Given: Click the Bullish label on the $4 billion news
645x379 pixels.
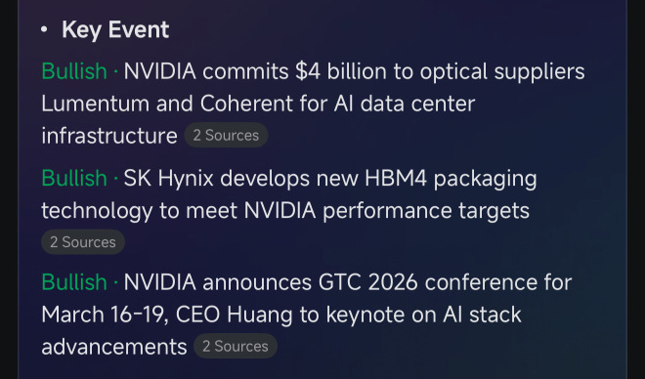Looking at the screenshot, I should tap(74, 71).
